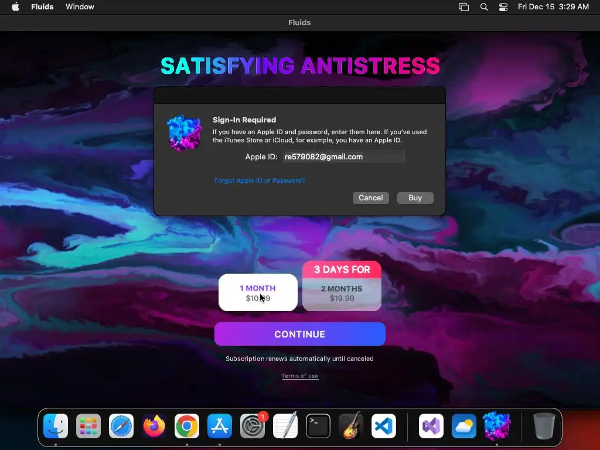
Task: Open GarageBand guitar icon in dock
Action: [x=351, y=426]
